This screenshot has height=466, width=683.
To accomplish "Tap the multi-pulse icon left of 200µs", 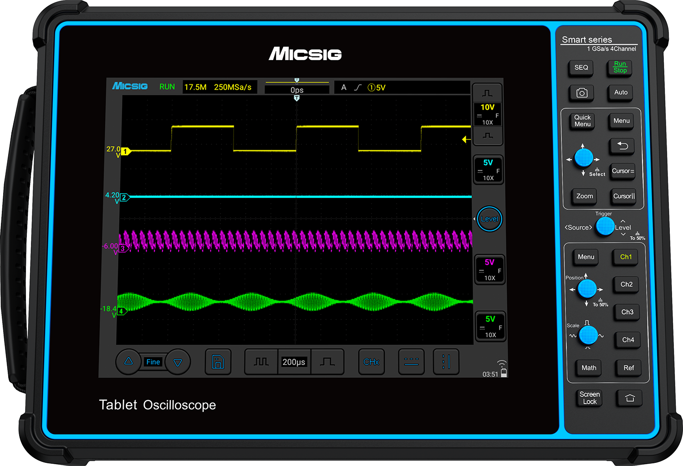I will click(261, 362).
